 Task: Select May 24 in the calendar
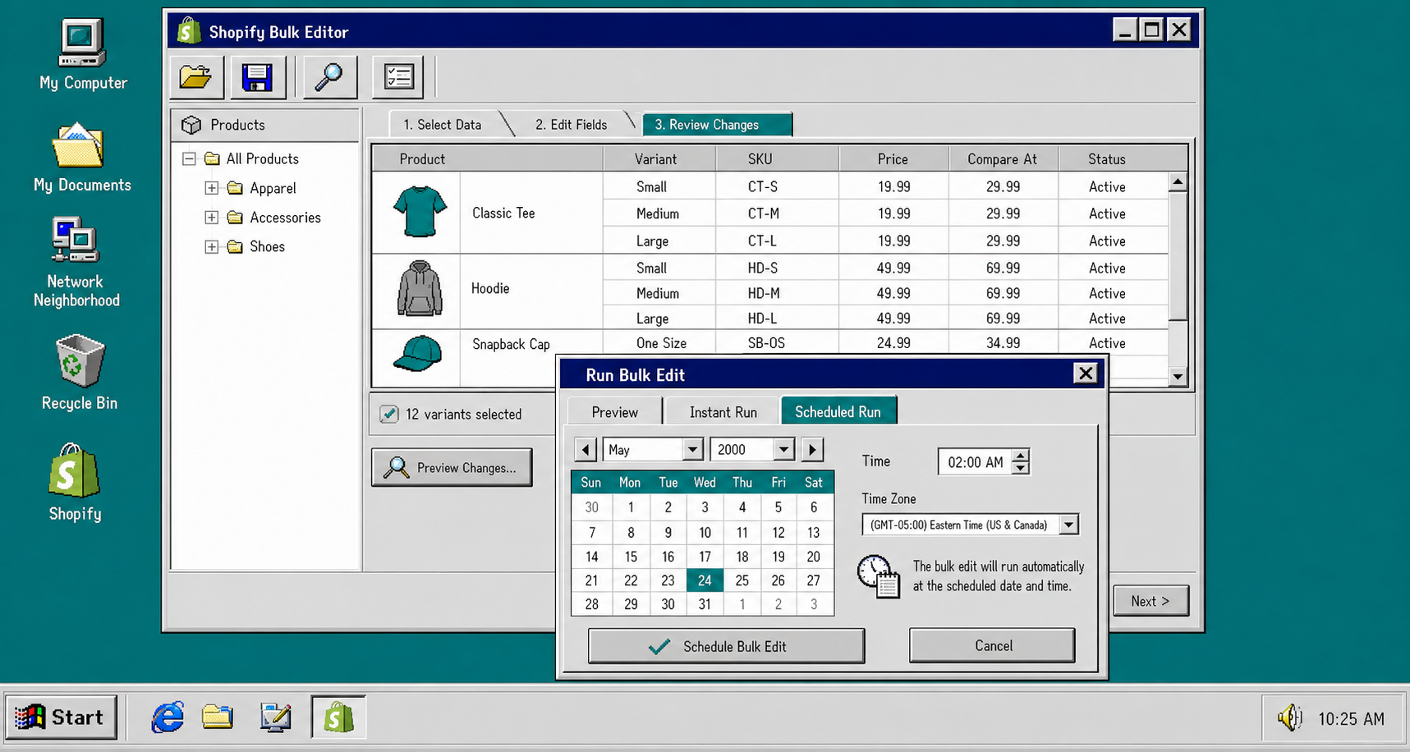(x=705, y=580)
